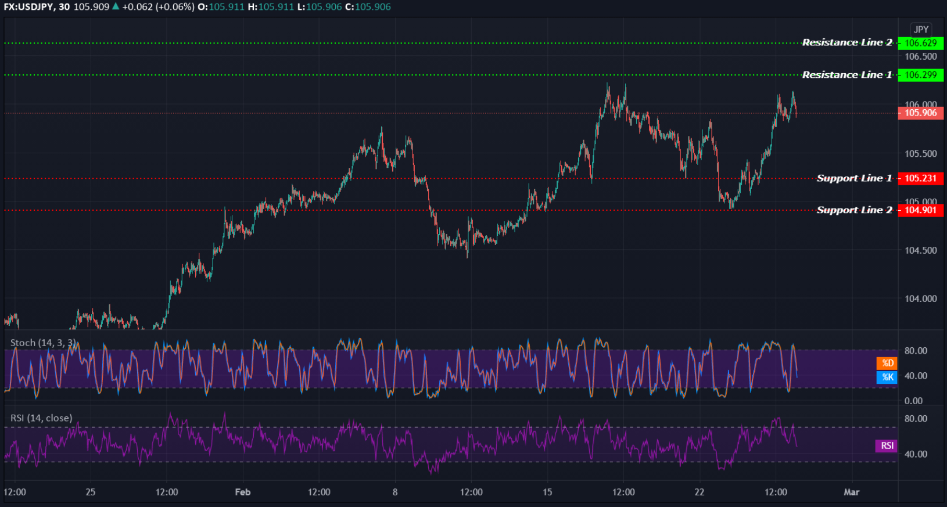Click the Feb marker on the time axis
The width and height of the screenshot is (947, 507).
coord(243,492)
